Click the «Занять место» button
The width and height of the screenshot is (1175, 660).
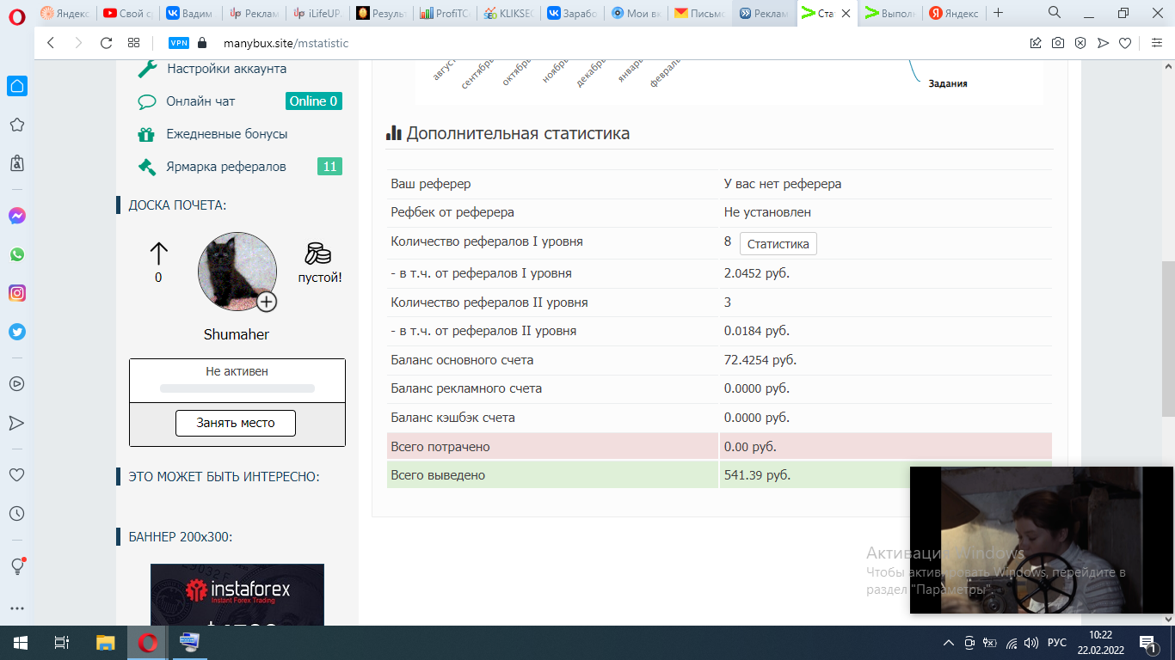tap(236, 423)
